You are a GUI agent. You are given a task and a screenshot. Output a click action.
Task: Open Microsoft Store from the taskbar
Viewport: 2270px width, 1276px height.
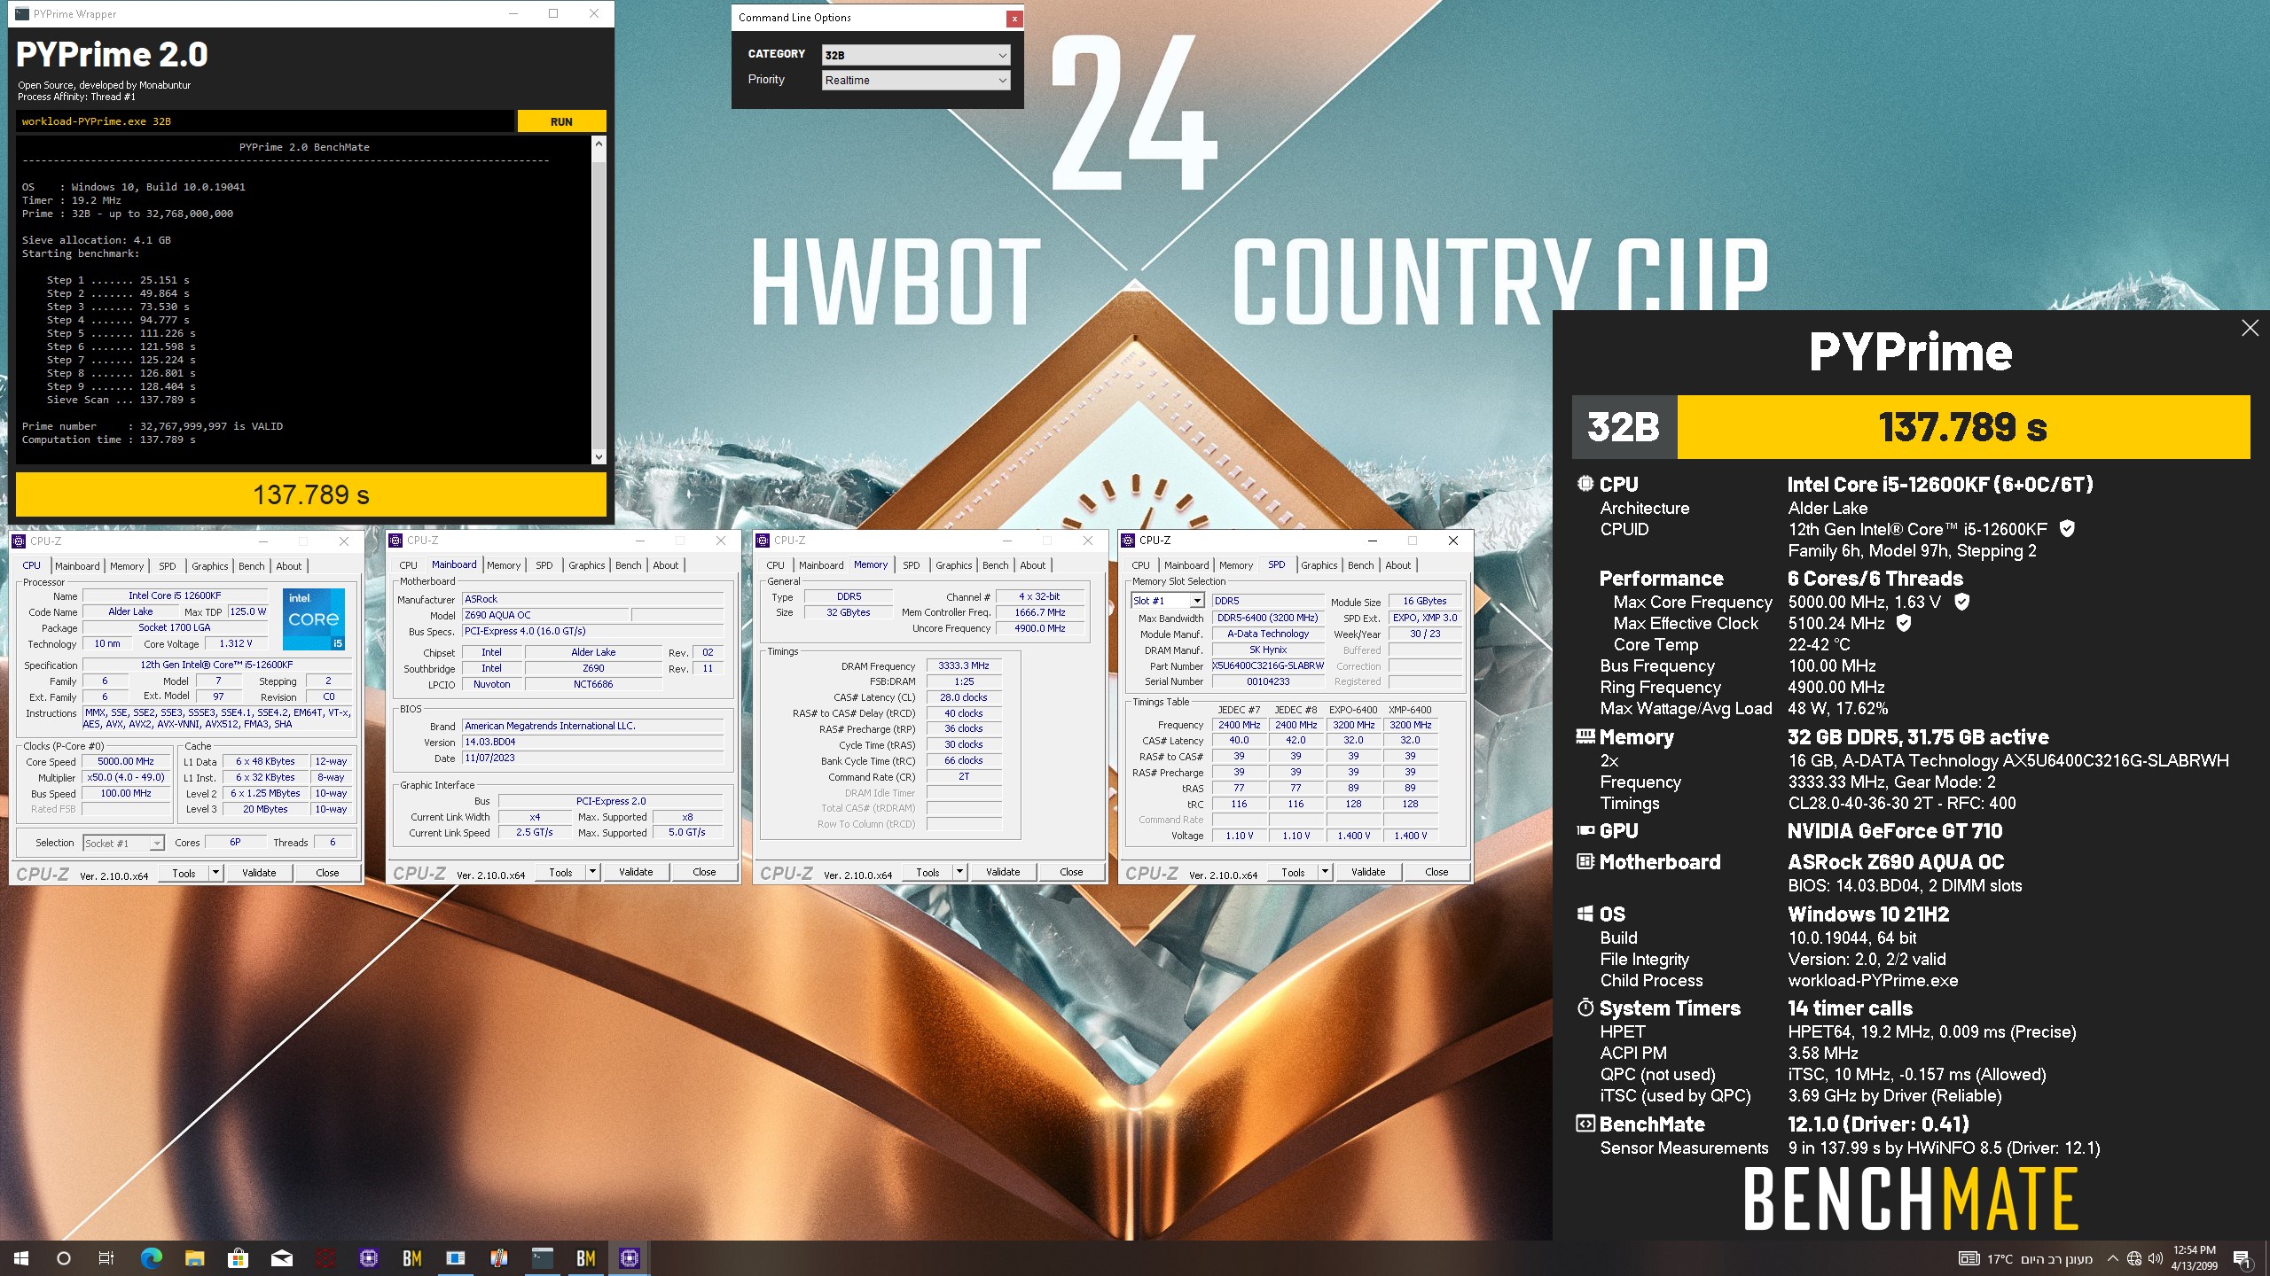tap(238, 1258)
